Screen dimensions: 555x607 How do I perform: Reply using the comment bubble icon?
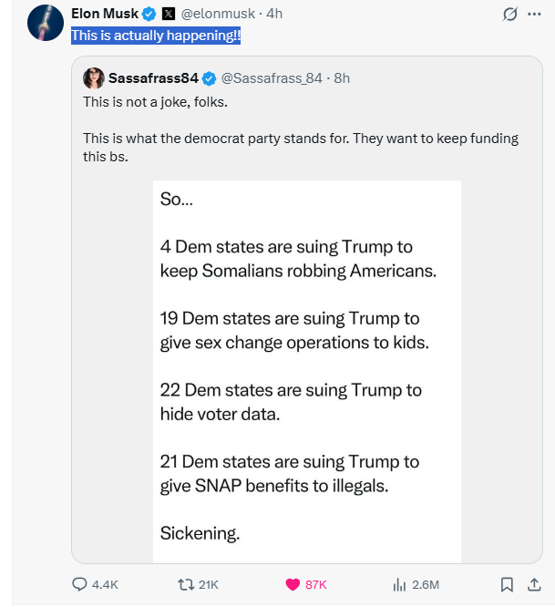click(x=80, y=584)
